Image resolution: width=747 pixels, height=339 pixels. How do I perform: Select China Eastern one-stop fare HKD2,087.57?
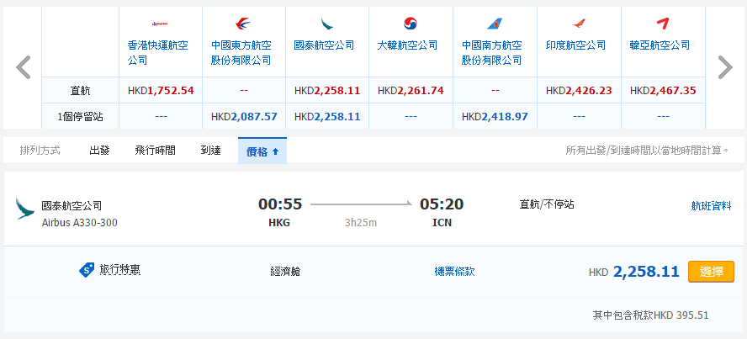click(244, 116)
